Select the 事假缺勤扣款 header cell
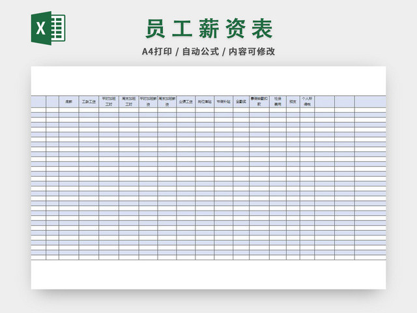This screenshot has height=313, width=417. click(259, 102)
